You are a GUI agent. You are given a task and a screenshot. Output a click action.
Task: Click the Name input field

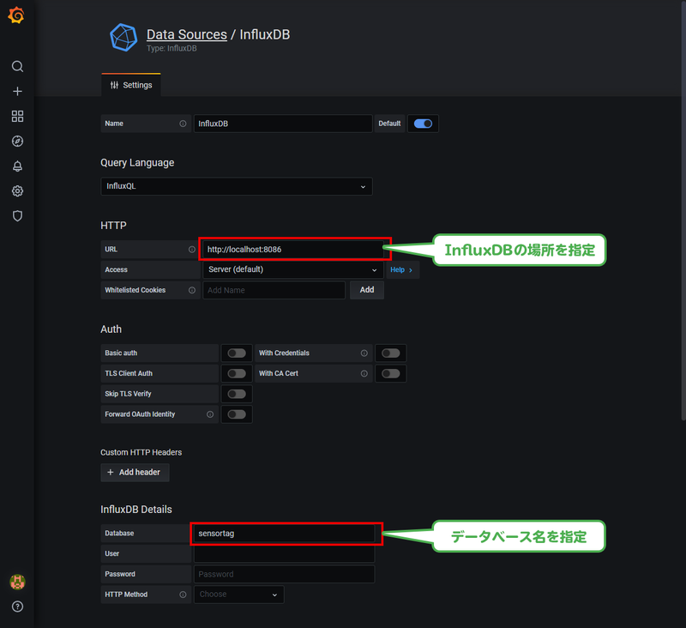(283, 124)
